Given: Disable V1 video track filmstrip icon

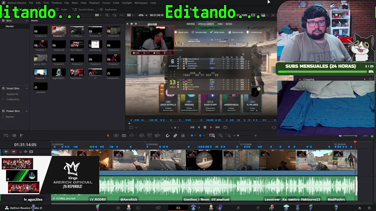Looking at the screenshot, I should [31, 152].
